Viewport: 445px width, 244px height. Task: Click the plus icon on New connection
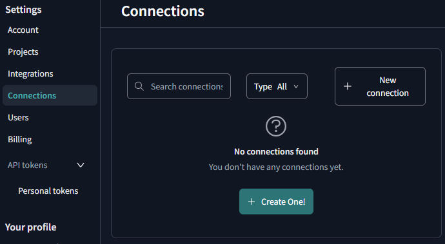[348, 86]
